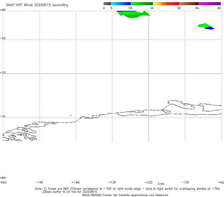Click the note line about 'Times are GMT'

coord(127,189)
